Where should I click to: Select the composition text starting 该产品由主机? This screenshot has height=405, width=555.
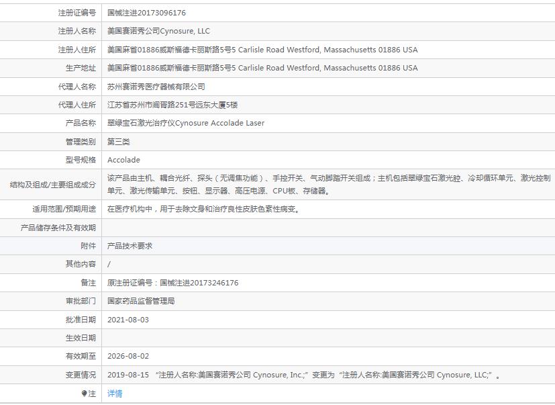coord(329,184)
